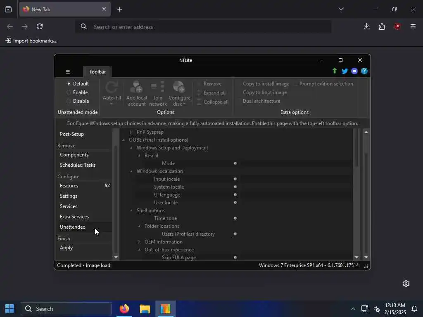Click the Firefox address bar field
This screenshot has width=423, height=317.
(x=203, y=27)
